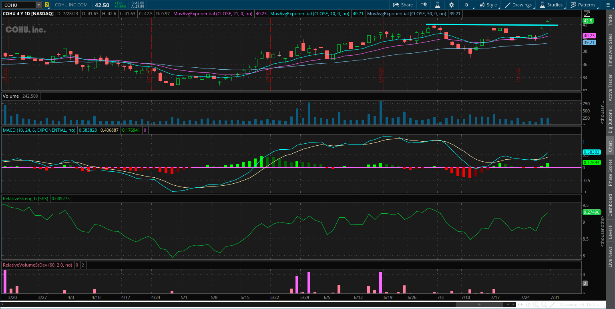
Task: Open the symbol dropdown next to COHU
Action: 39,5
